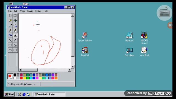Choose the Curve tool
Viewport: 176px width, 99px height.
[15, 40]
